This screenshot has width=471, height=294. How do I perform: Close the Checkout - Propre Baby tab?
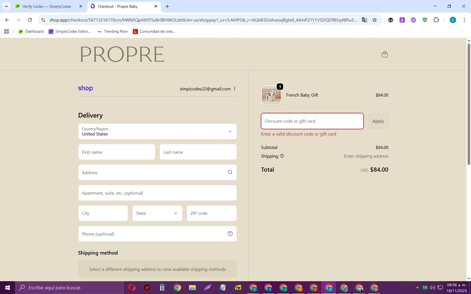[x=156, y=6]
